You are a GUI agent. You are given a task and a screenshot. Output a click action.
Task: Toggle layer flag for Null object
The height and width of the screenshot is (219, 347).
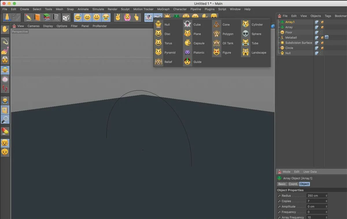click(x=317, y=53)
